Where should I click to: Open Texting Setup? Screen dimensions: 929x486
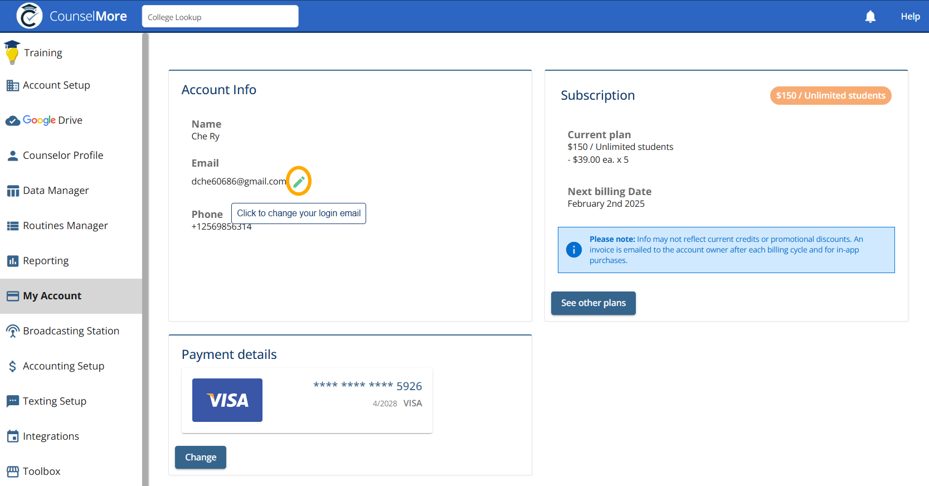(x=71, y=401)
